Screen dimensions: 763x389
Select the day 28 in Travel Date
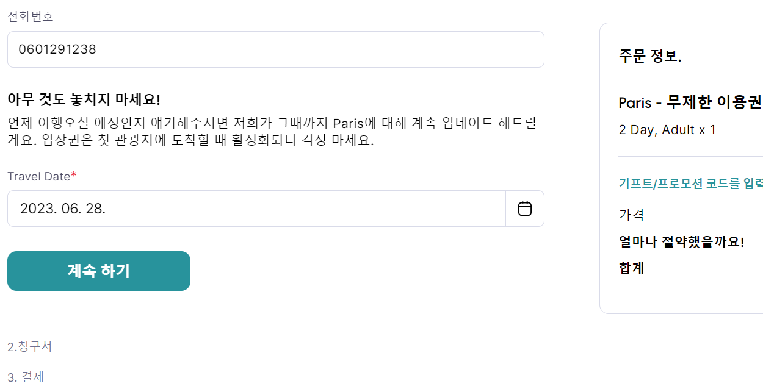[95, 209]
